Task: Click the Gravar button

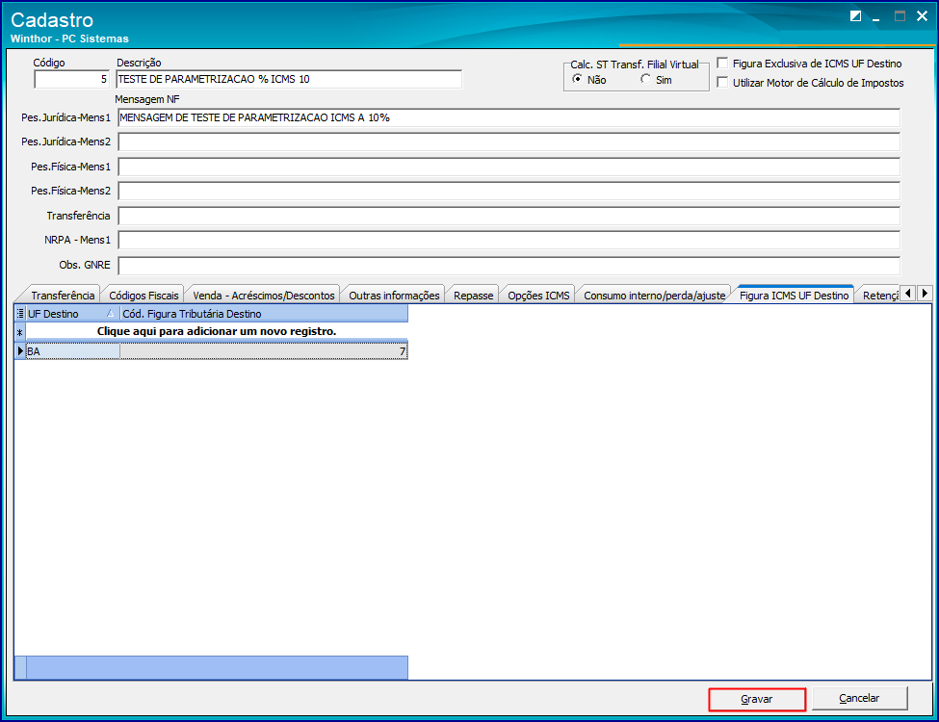Action: coord(757,699)
